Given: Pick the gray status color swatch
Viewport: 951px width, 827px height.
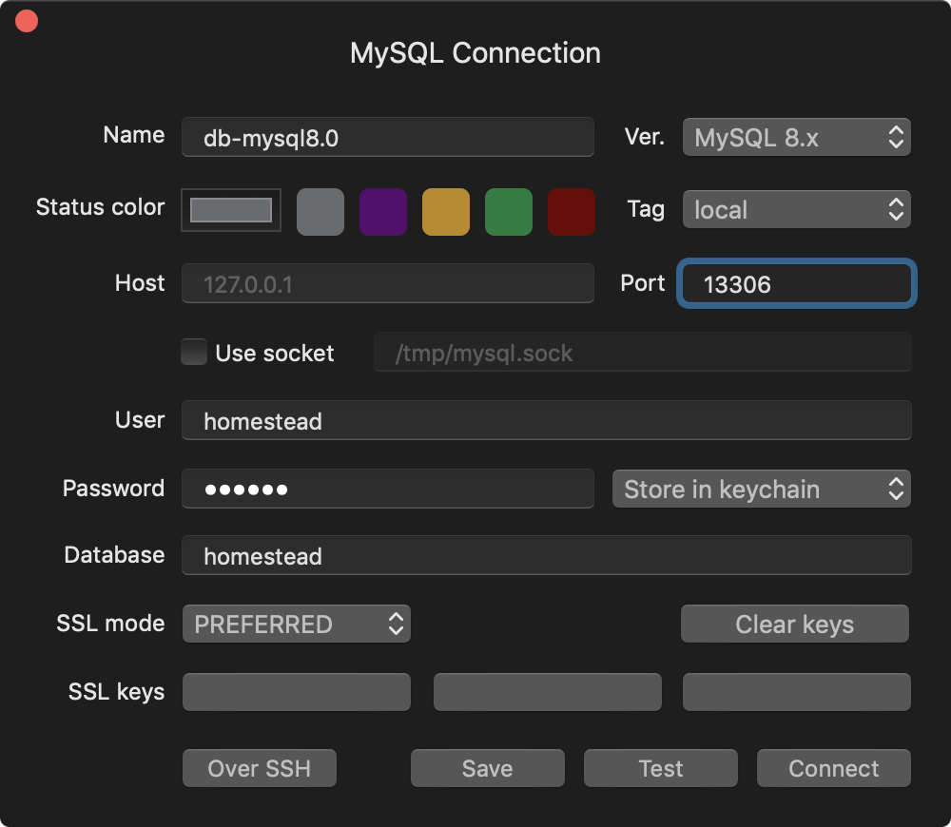Looking at the screenshot, I should [320, 211].
